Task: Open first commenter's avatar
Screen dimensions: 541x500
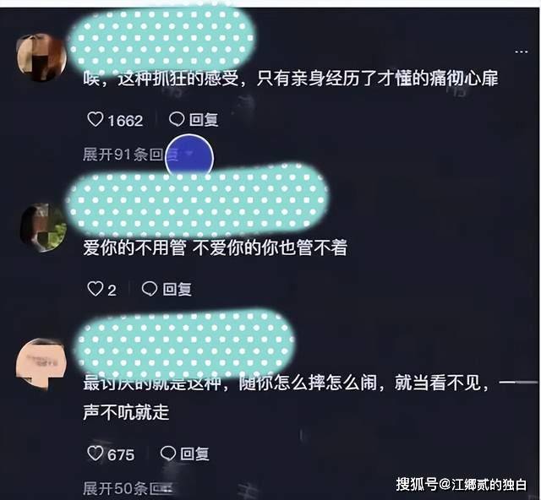Action: point(41,57)
